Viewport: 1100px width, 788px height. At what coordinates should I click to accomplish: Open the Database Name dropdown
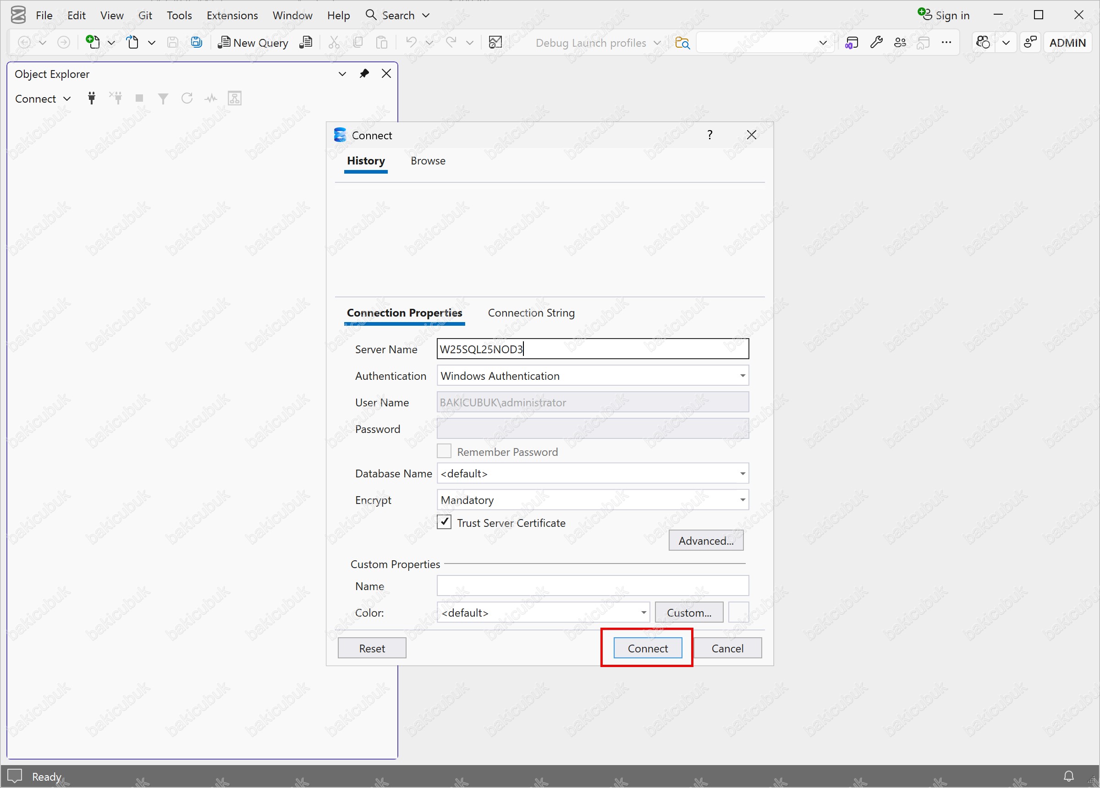pyautogui.click(x=742, y=473)
